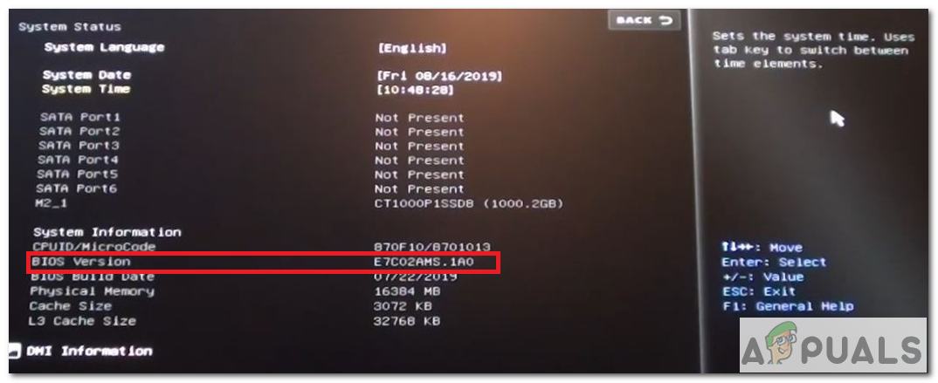Click the BIOS Version row
The image size is (938, 383).
(x=263, y=262)
